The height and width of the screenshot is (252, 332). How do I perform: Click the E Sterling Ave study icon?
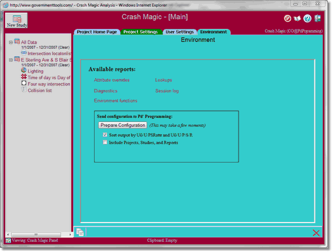point(17,59)
